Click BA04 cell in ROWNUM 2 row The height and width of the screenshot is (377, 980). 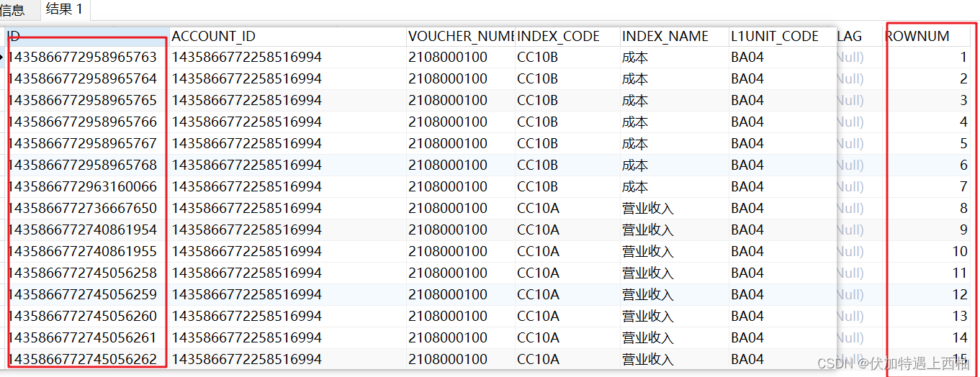[782, 78]
